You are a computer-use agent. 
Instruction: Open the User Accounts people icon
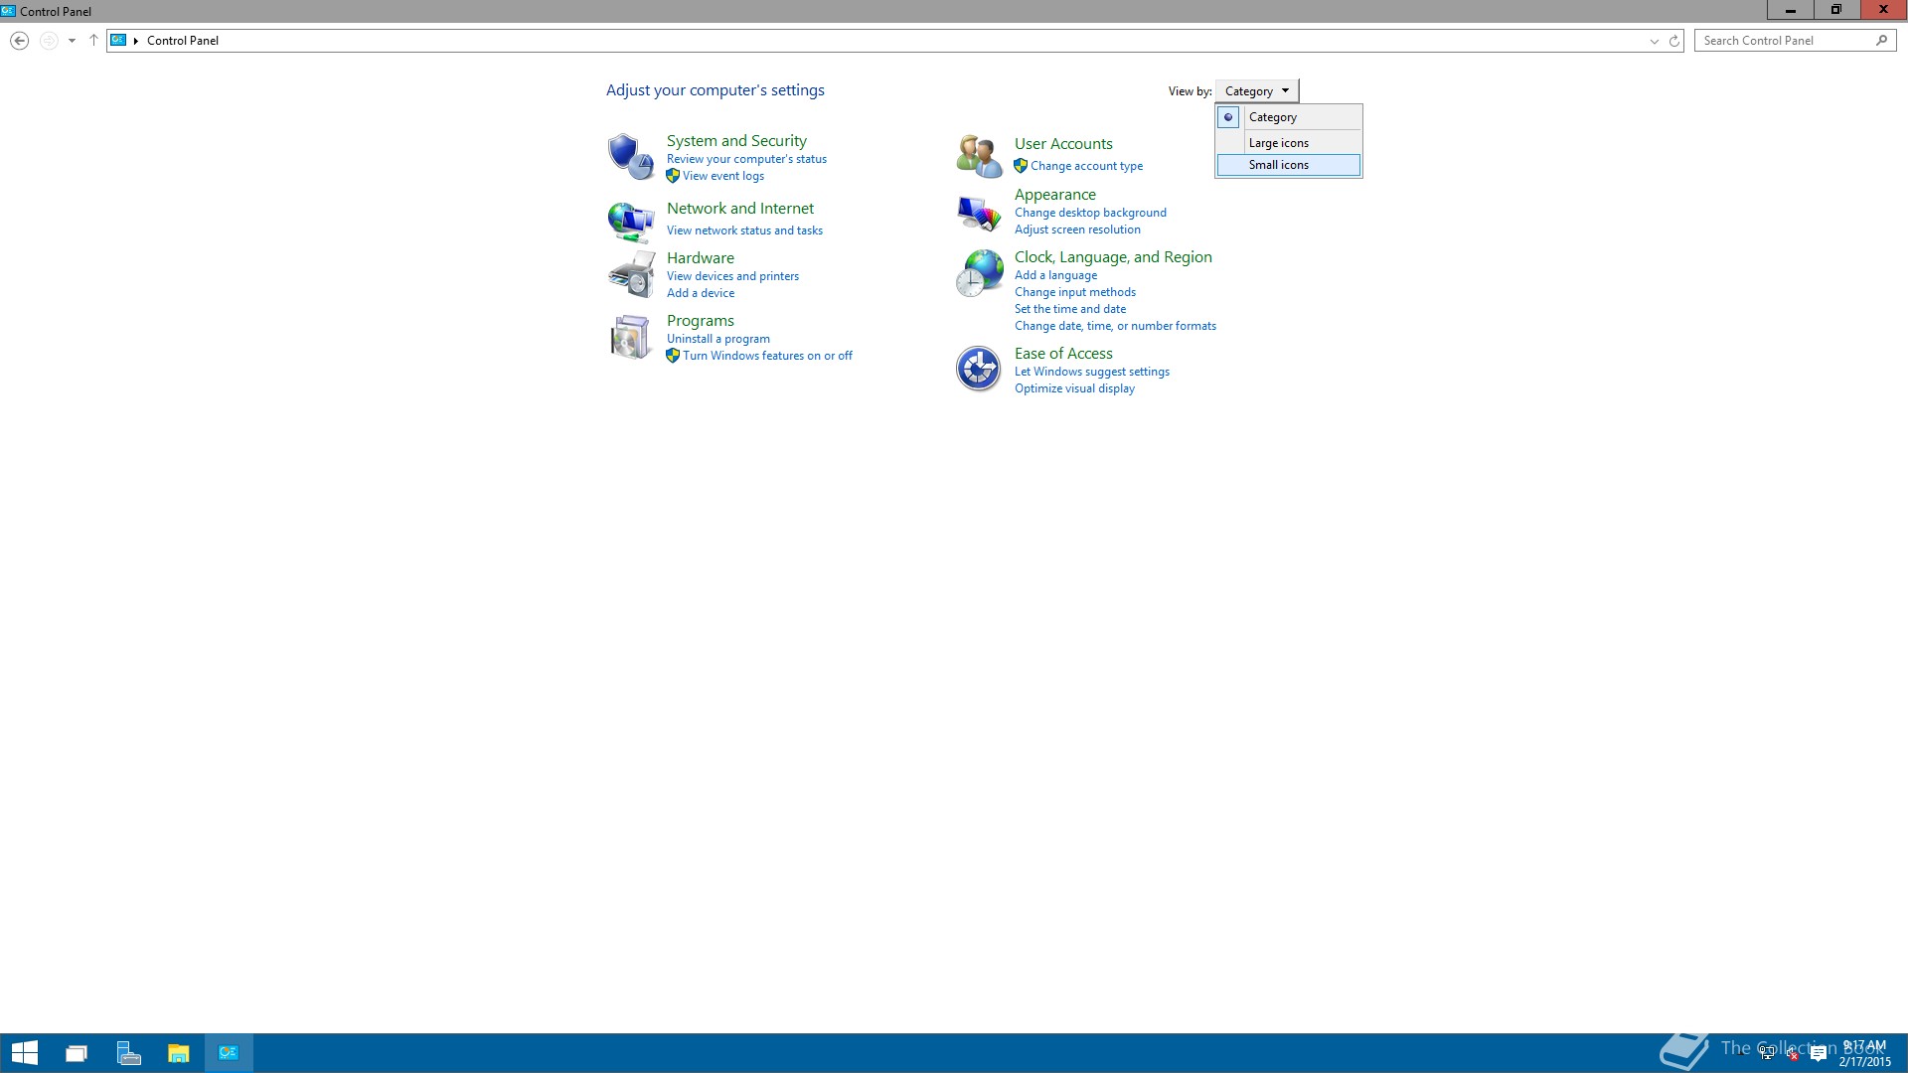(x=978, y=157)
